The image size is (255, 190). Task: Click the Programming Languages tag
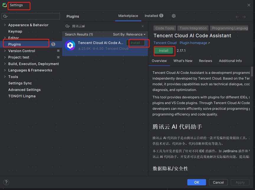coord(229,28)
